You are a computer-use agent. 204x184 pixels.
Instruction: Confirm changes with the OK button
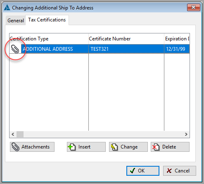click(x=143, y=171)
